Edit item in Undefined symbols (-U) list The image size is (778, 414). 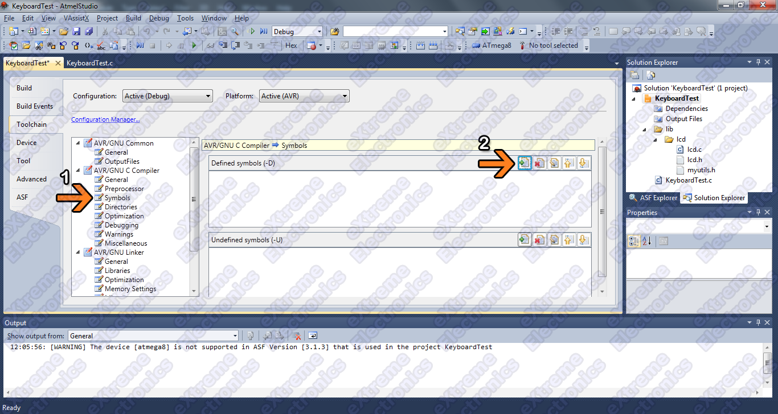point(554,240)
